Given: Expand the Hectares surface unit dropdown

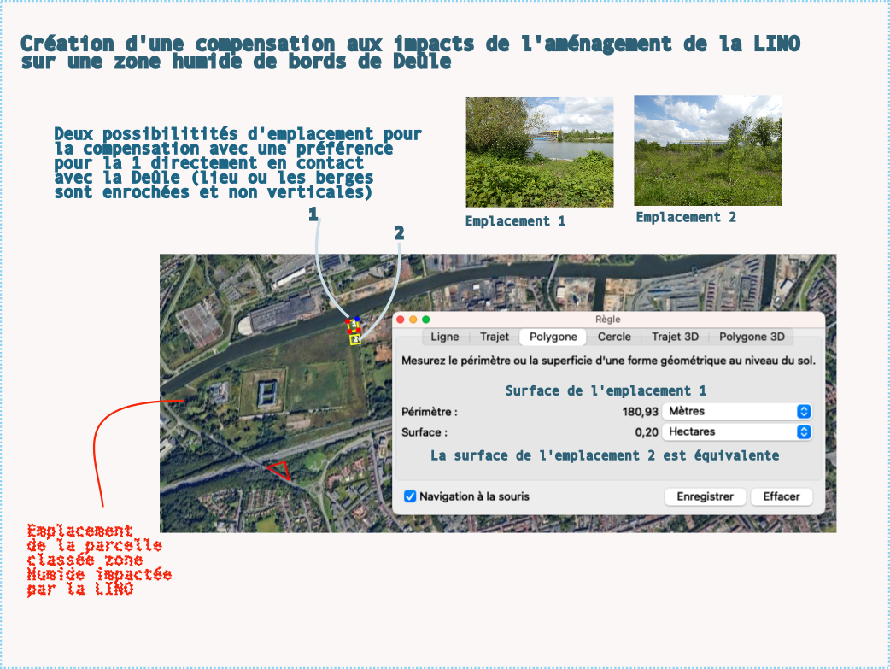Looking at the screenshot, I should pyautogui.click(x=737, y=432).
